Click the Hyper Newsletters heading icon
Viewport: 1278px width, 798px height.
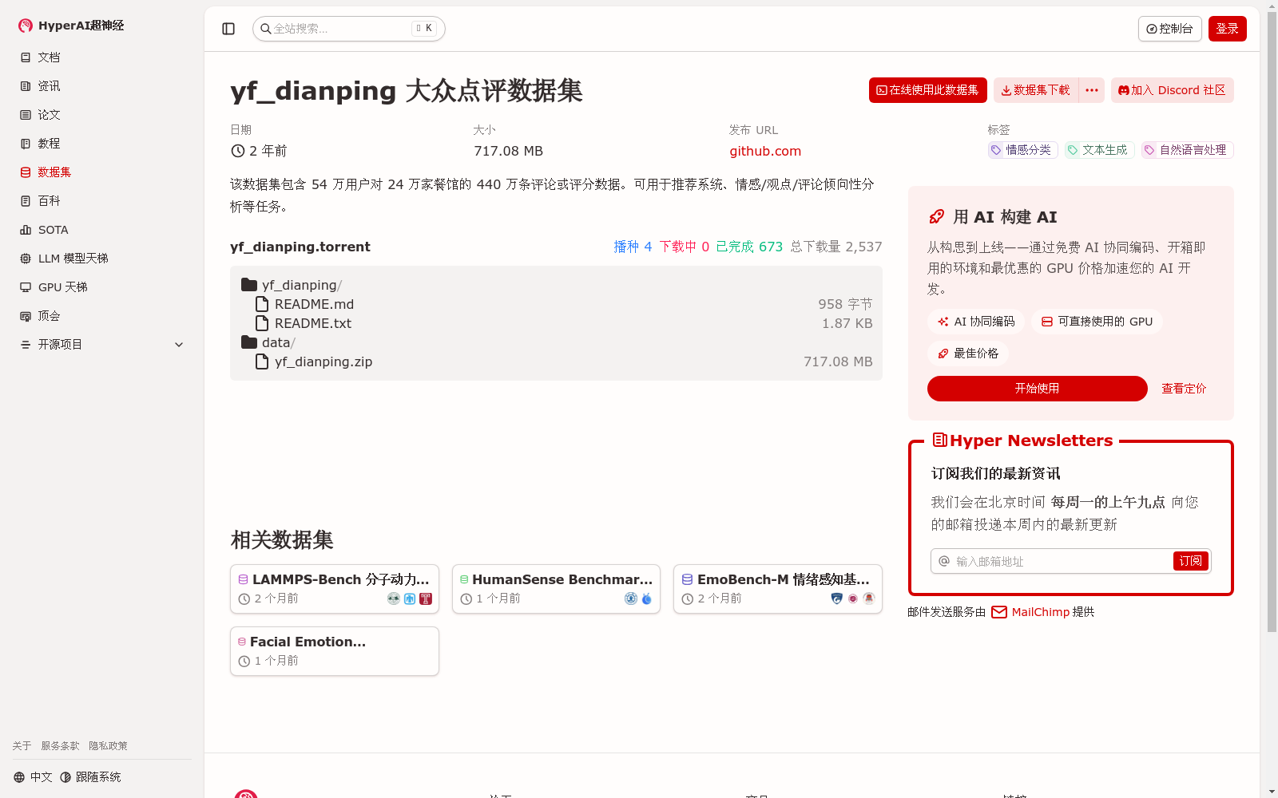[x=940, y=440]
